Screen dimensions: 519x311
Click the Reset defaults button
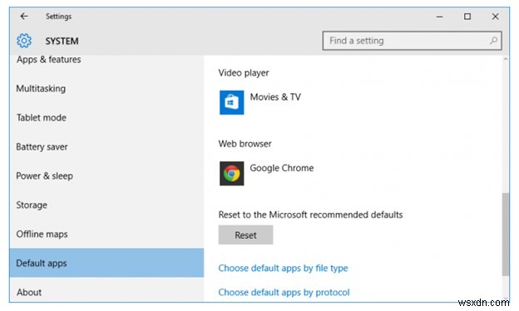point(245,234)
